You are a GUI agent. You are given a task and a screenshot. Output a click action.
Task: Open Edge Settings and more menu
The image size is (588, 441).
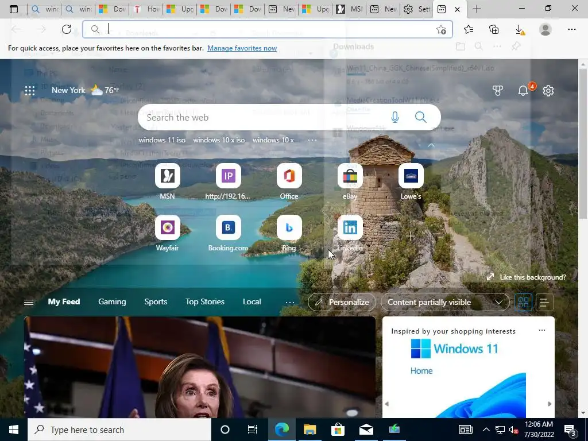[x=571, y=29]
